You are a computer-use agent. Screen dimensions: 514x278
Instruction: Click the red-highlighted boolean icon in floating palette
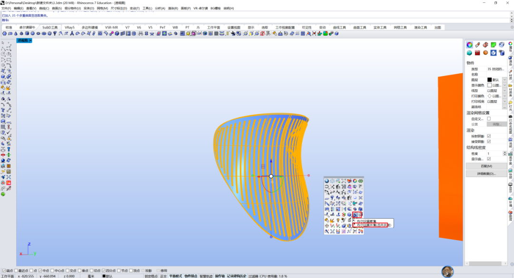point(355,214)
